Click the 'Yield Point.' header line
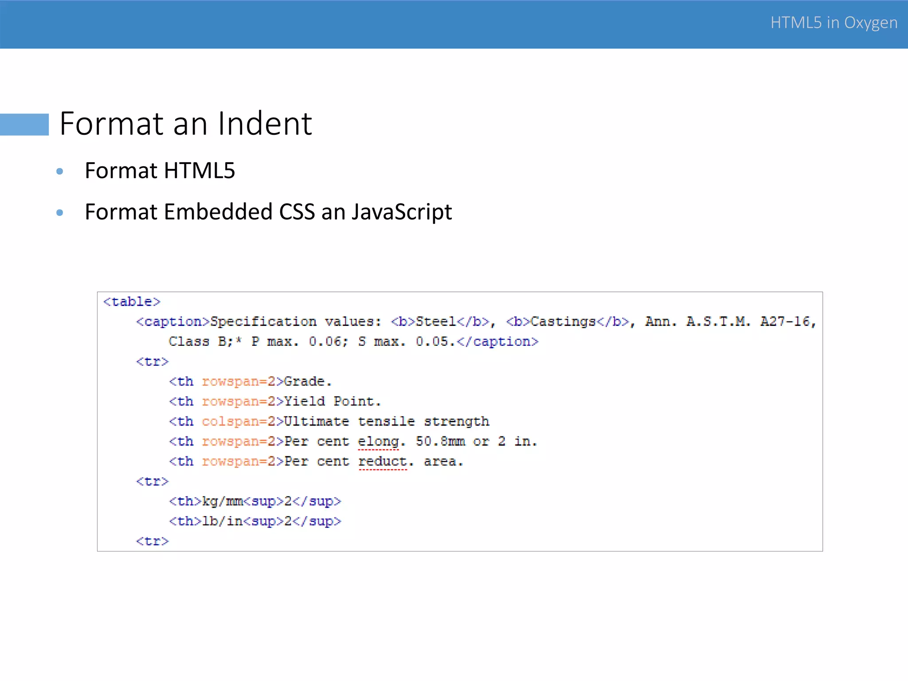The width and height of the screenshot is (908, 681). coord(275,401)
